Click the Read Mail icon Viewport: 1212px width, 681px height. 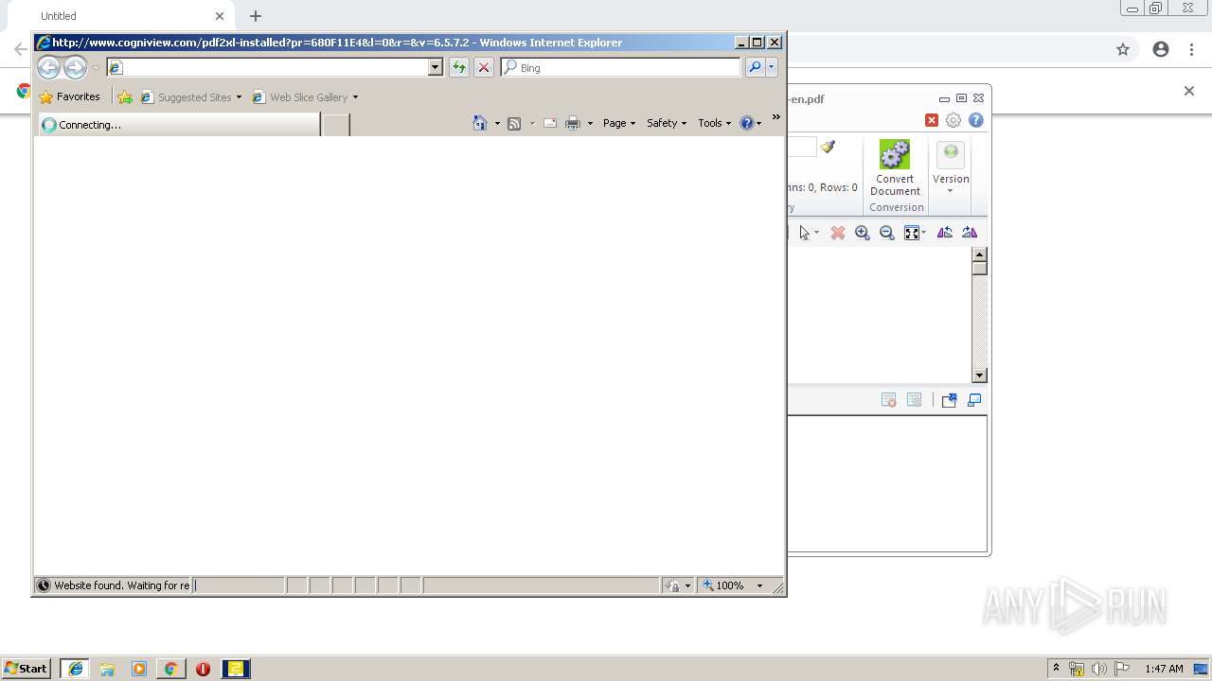pos(550,123)
